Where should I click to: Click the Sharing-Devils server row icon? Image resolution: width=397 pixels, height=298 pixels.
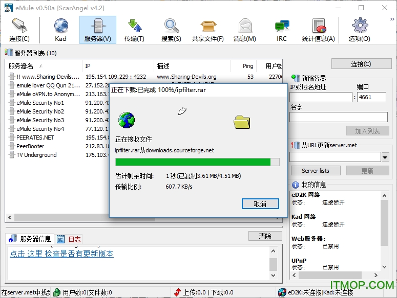coord(11,76)
